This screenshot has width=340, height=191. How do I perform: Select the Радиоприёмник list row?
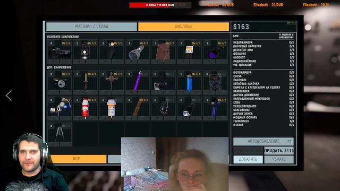click(263, 61)
